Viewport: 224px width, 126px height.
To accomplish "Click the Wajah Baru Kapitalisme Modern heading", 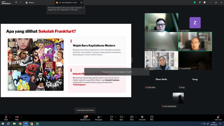I will coord(94,45).
